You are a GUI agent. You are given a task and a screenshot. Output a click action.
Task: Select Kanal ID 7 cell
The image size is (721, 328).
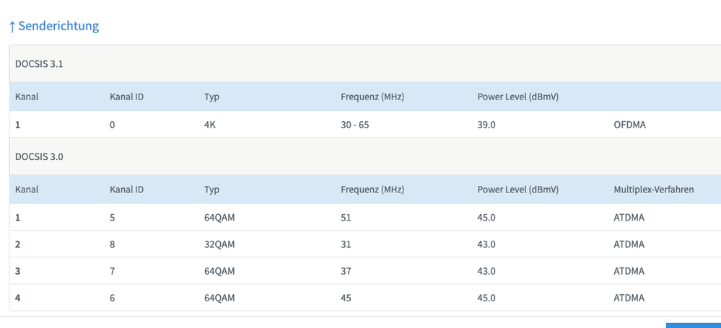point(113,271)
